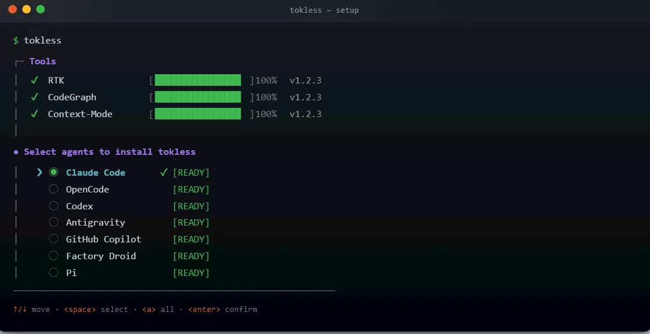Click the Antigravity agent label
This screenshot has width=650, height=334.
(x=95, y=223)
